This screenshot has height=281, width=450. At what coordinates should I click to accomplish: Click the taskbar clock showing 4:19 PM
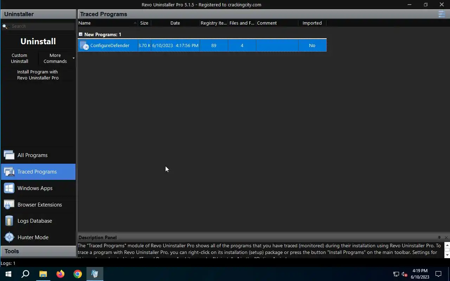coord(420,274)
